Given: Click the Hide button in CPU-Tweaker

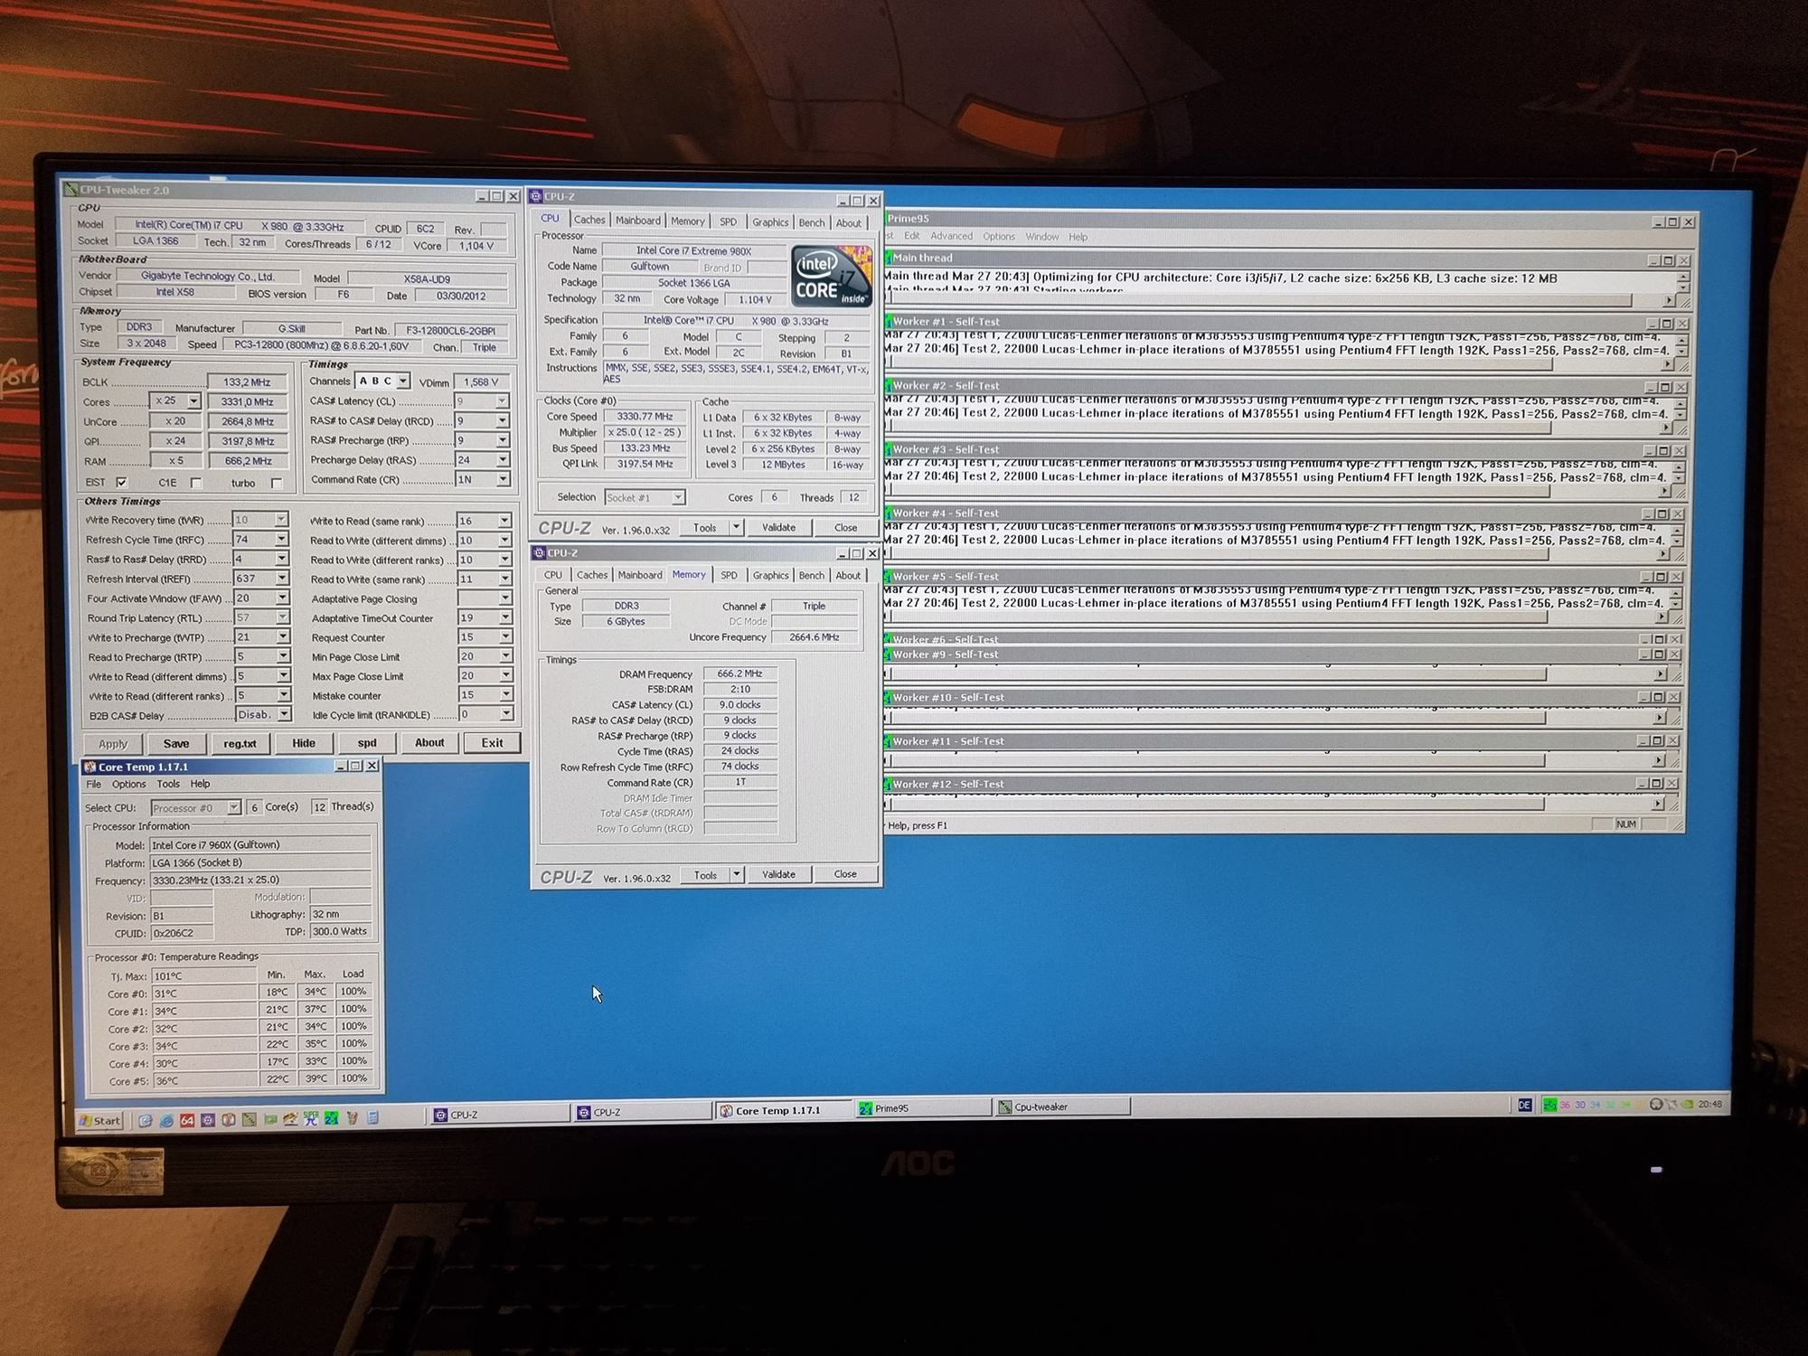Looking at the screenshot, I should point(304,743).
